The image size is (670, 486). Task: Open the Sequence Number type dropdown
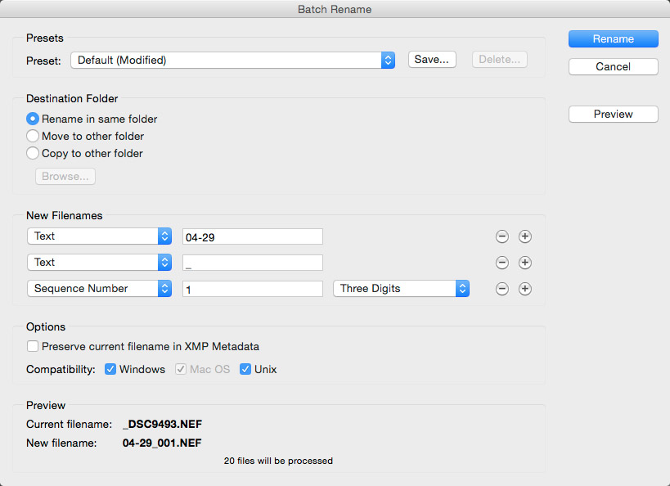(x=99, y=289)
